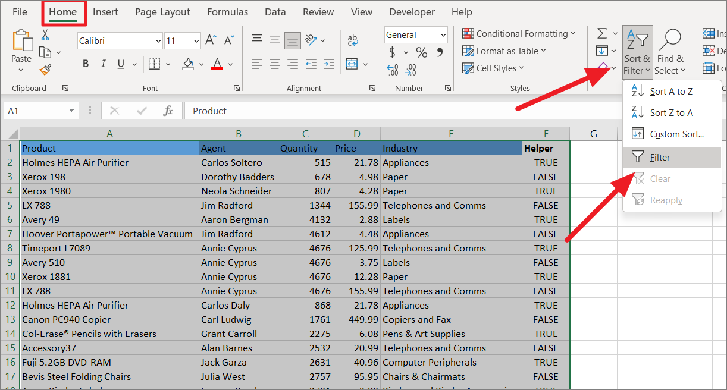
Task: Click cell Canon PC940 Copier
Action: click(x=109, y=319)
